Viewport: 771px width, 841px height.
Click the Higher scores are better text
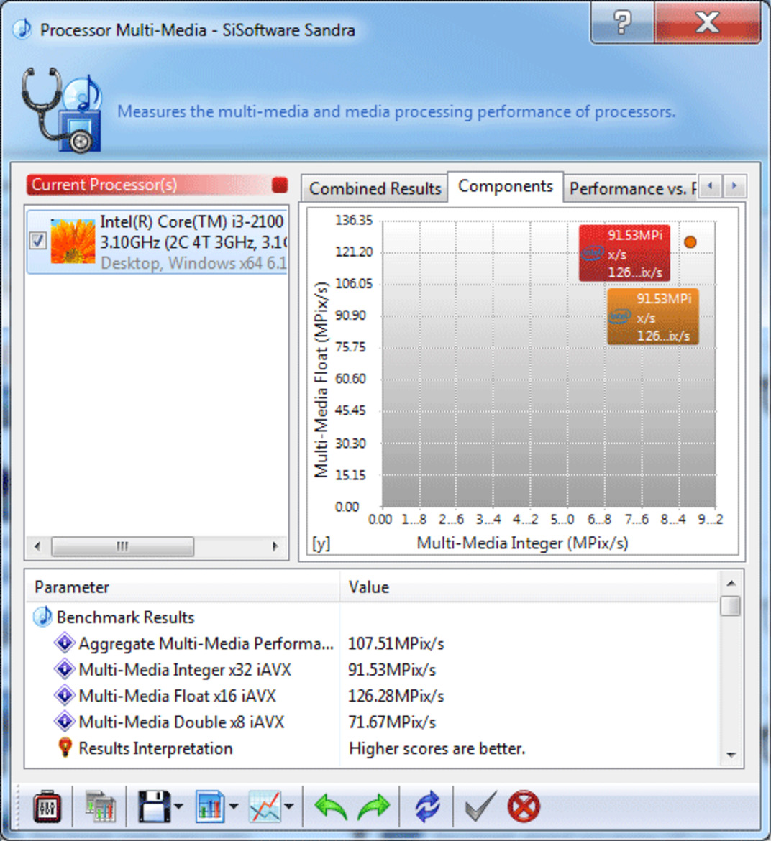(437, 749)
